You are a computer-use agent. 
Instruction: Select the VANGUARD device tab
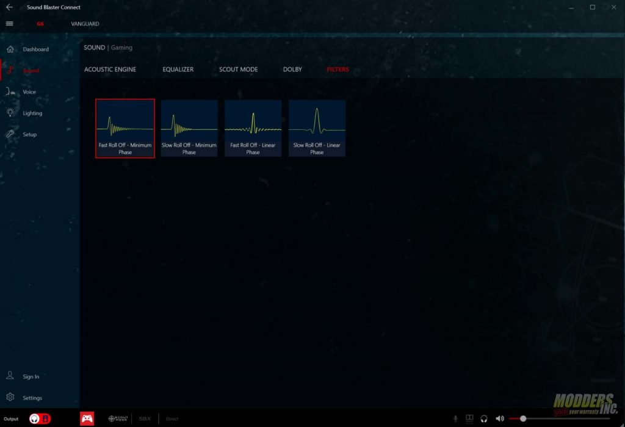click(85, 24)
